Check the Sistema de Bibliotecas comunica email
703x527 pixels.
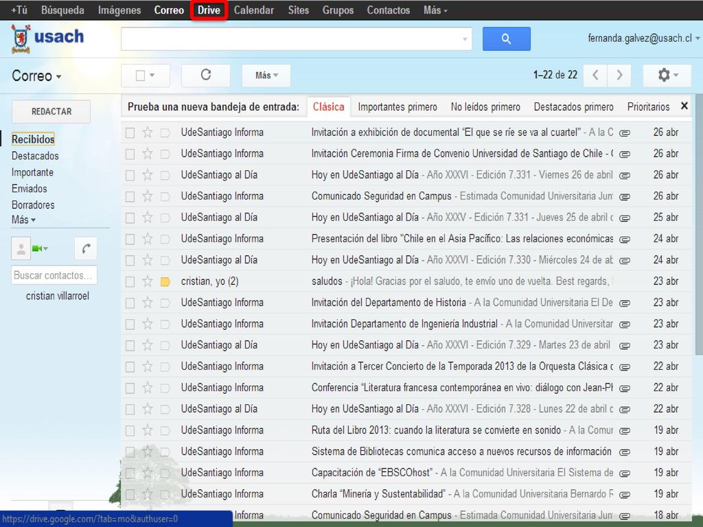[x=130, y=452]
